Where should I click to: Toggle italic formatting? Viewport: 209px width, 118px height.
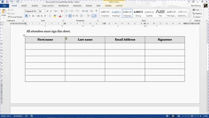[30, 16]
